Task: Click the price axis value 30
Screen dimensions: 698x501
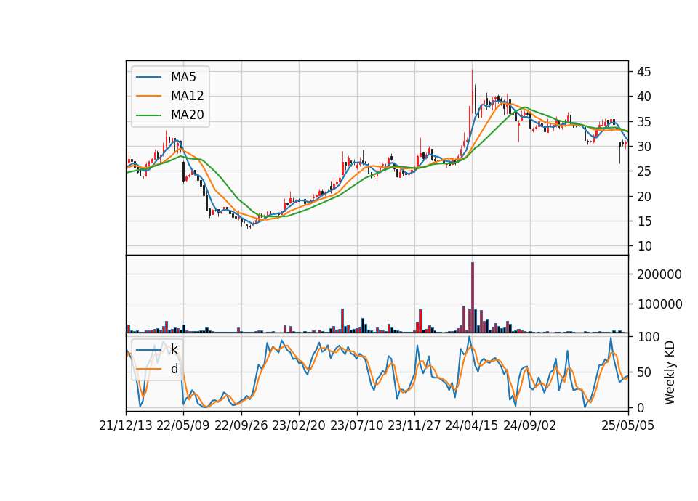Action: 643,147
